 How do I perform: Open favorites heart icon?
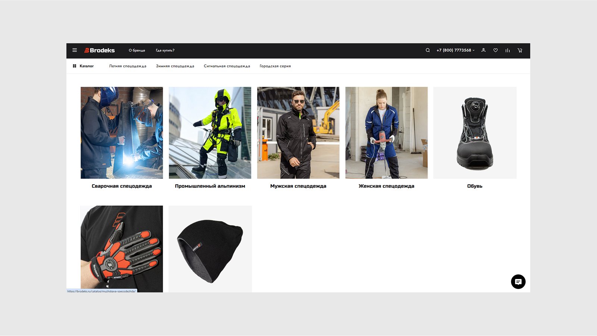pos(496,50)
